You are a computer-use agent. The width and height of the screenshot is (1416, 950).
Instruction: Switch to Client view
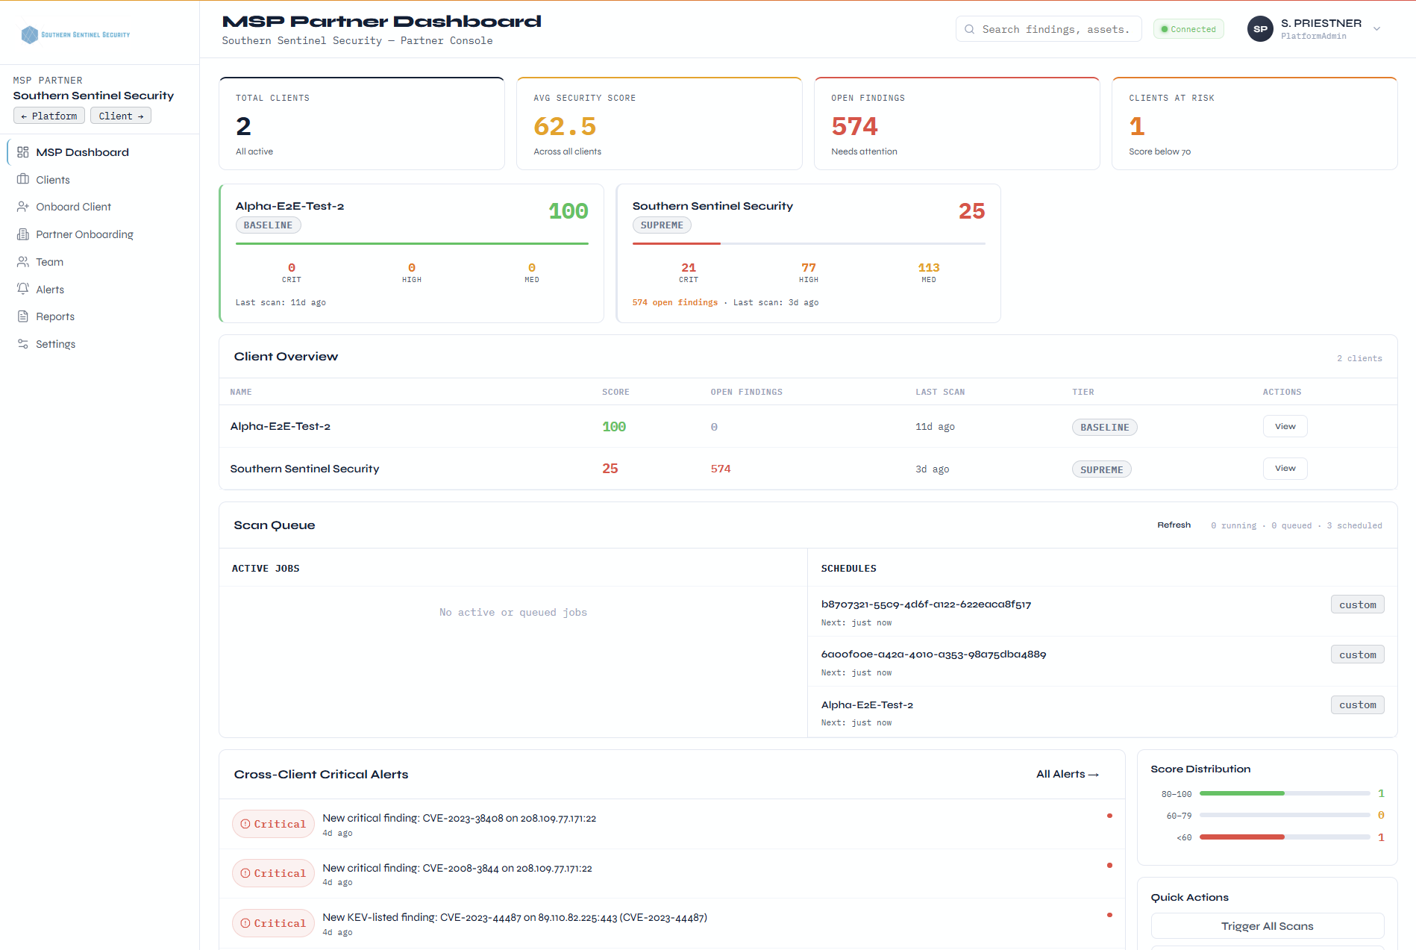click(x=121, y=116)
